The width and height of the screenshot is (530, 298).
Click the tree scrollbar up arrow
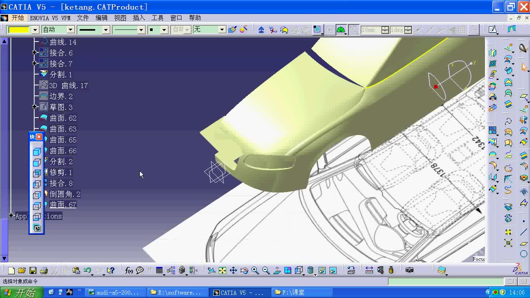4,41
